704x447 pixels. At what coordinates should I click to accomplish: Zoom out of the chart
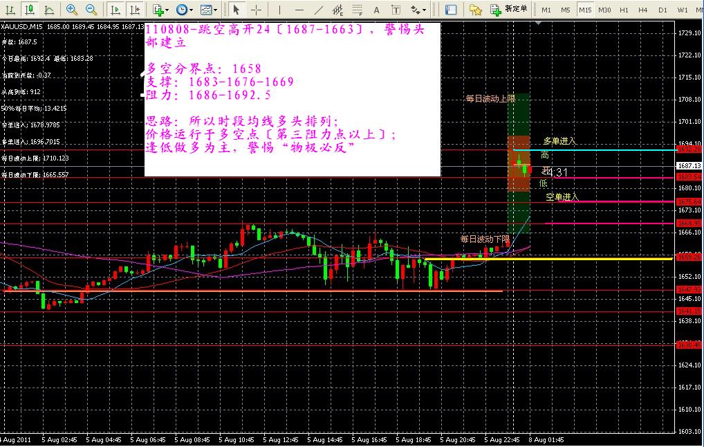91,10
